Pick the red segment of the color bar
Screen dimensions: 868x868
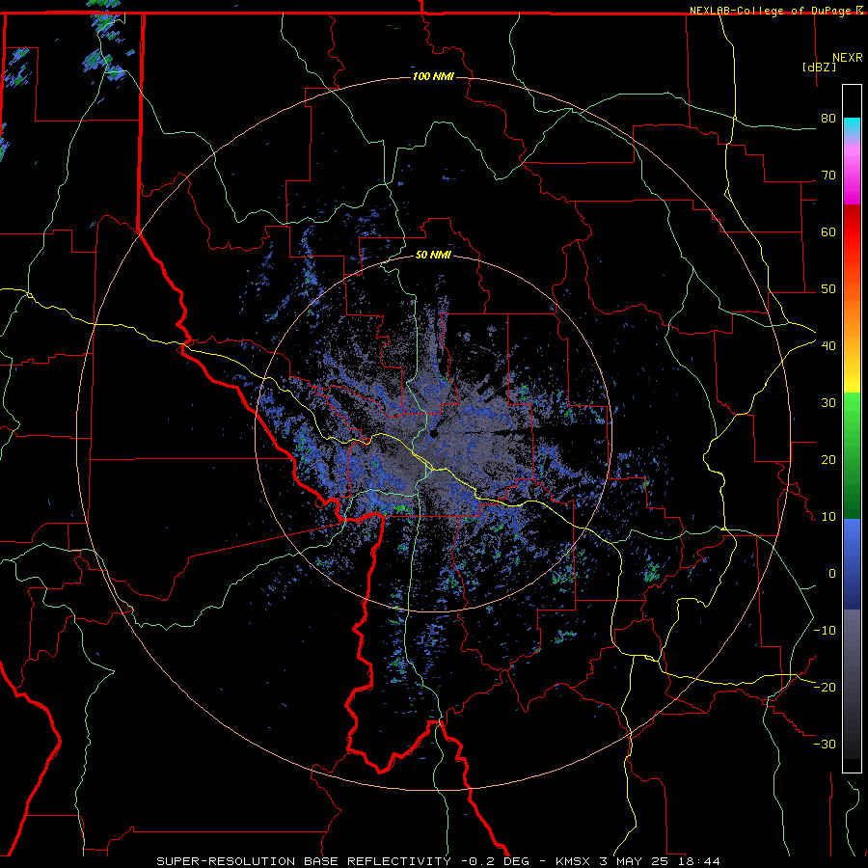coord(852,233)
